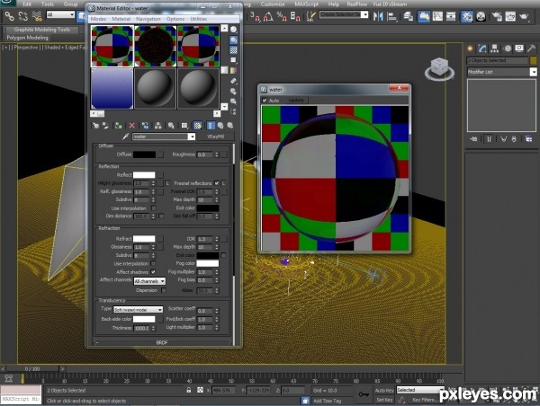This screenshot has width=540, height=406.
Task: Toggle the Percent Snap icon
Action: (x=282, y=16)
